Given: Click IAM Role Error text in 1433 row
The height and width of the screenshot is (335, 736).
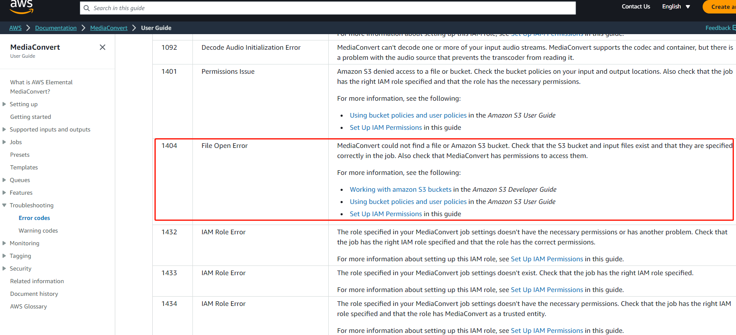Looking at the screenshot, I should coord(223,273).
